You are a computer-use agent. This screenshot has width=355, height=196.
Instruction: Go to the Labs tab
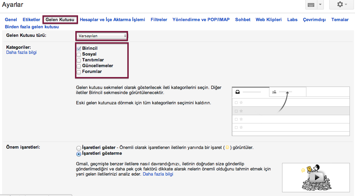[x=292, y=20]
